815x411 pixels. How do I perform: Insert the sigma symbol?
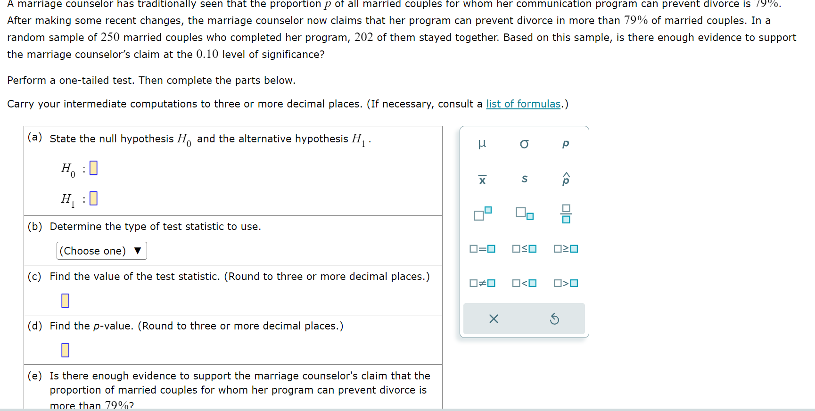(524, 144)
